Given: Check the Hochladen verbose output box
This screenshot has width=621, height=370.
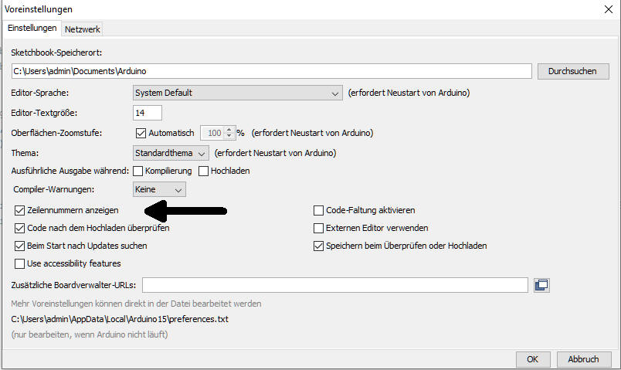Looking at the screenshot, I should click(x=204, y=171).
